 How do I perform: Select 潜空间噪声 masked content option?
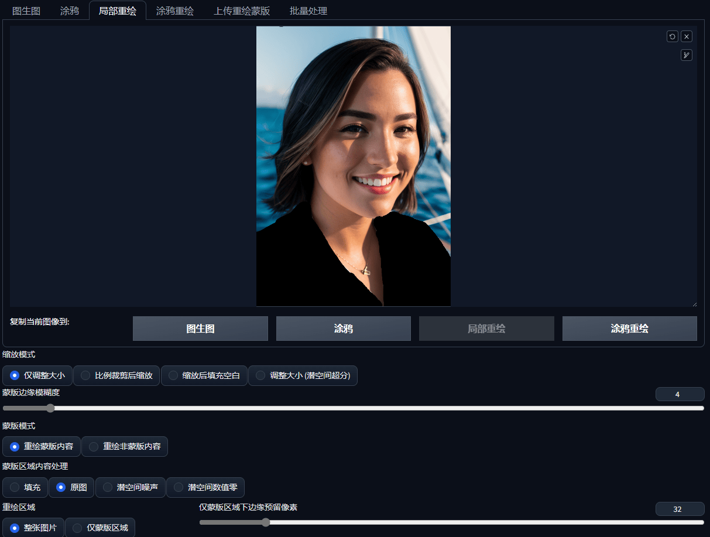[131, 487]
